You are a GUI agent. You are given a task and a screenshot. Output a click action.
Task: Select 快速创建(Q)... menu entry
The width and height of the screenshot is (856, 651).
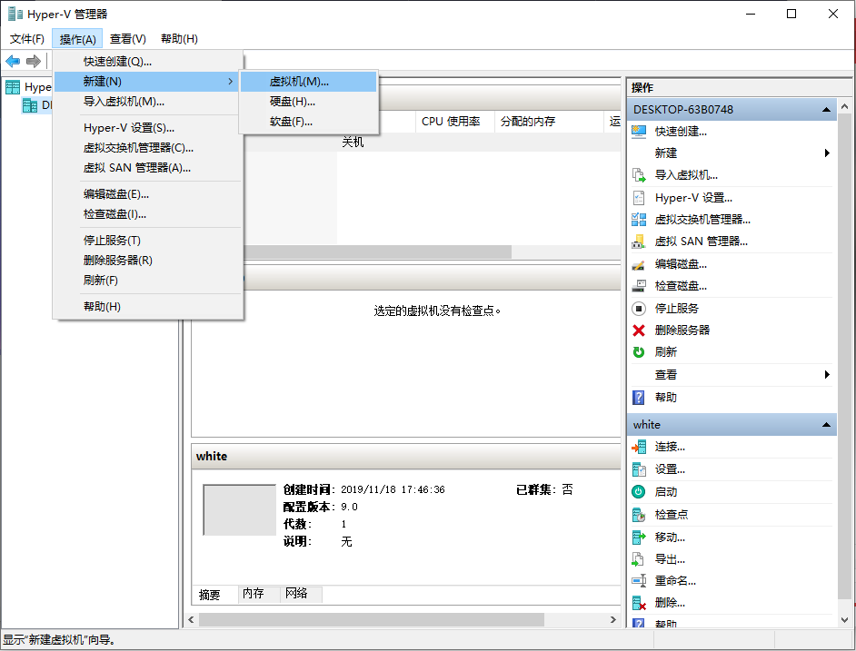[146, 62]
